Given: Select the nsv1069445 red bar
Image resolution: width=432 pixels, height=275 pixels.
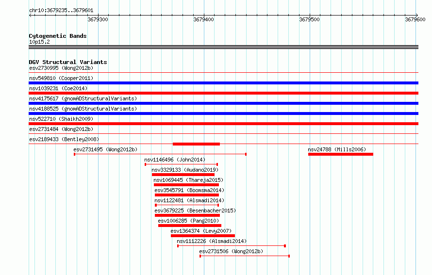Looking at the screenshot, I should 186,185.
